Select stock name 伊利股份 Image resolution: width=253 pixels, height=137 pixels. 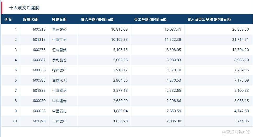[x=59, y=60]
